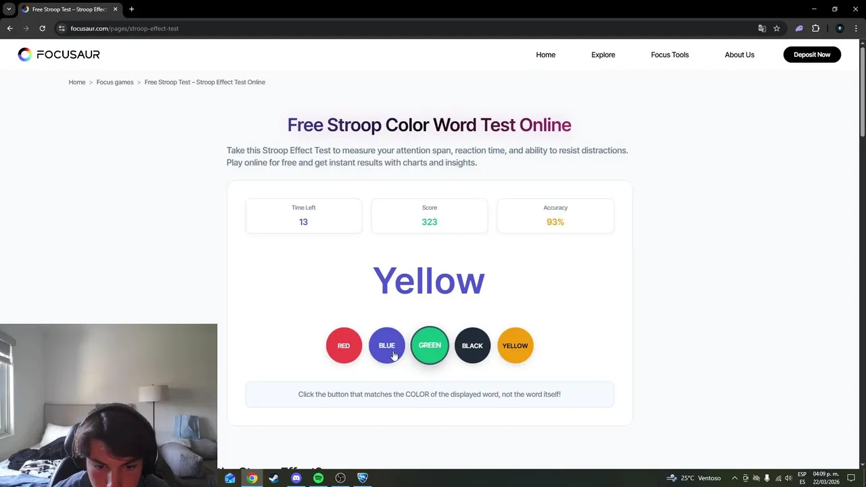This screenshot has height=487, width=866.
Task: Choose the YELLOW answer button
Action: point(515,346)
